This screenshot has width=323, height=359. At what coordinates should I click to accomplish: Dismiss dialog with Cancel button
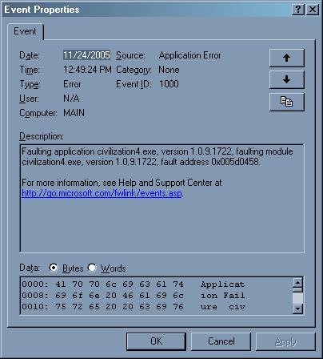221,341
